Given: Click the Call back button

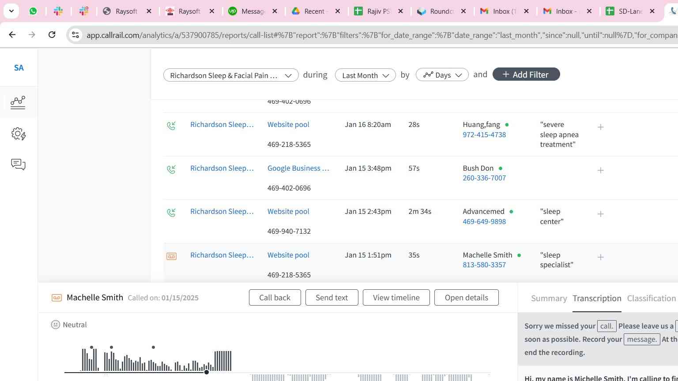Looking at the screenshot, I should point(275,297).
